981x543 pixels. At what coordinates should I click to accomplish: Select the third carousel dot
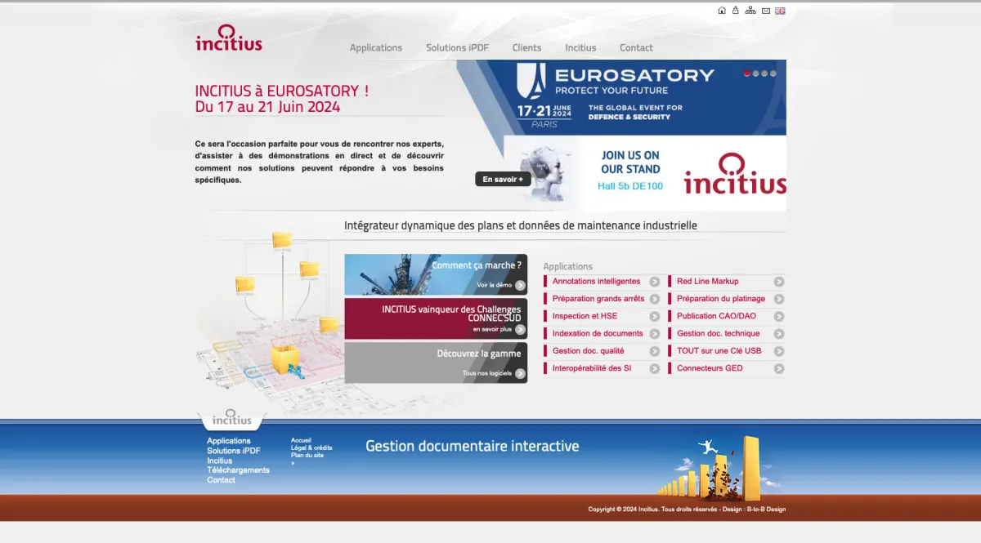(x=765, y=73)
